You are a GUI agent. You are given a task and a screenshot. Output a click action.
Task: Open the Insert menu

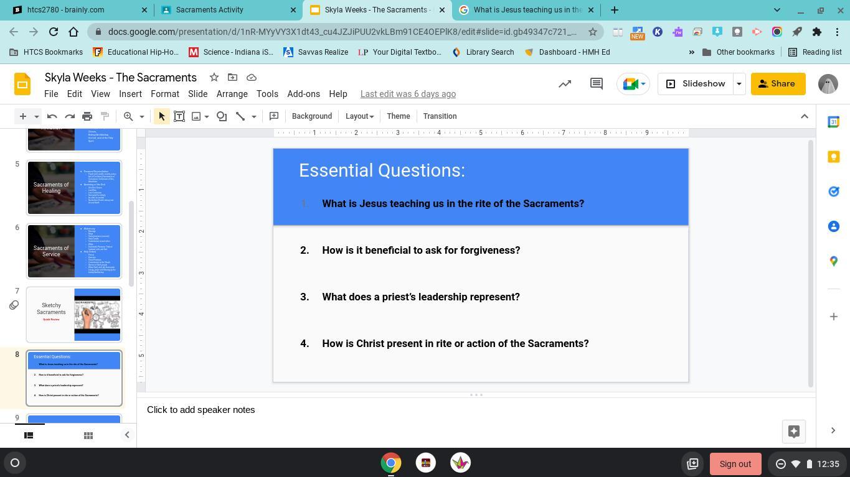click(130, 94)
